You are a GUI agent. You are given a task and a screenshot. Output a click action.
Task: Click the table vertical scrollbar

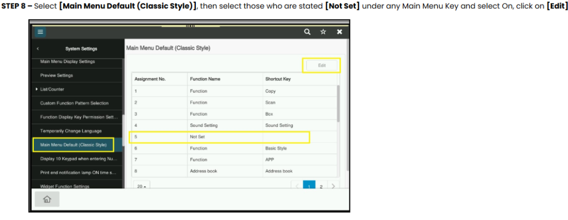tap(338, 104)
